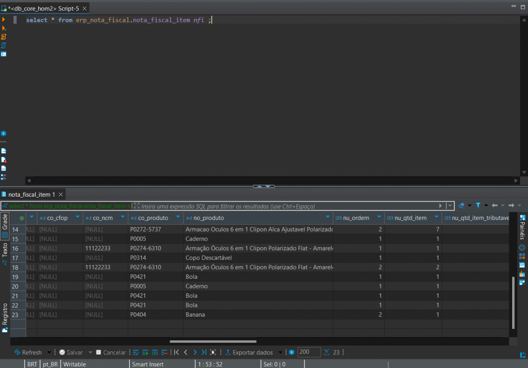Go to the last row arrow

pyautogui.click(x=204, y=352)
